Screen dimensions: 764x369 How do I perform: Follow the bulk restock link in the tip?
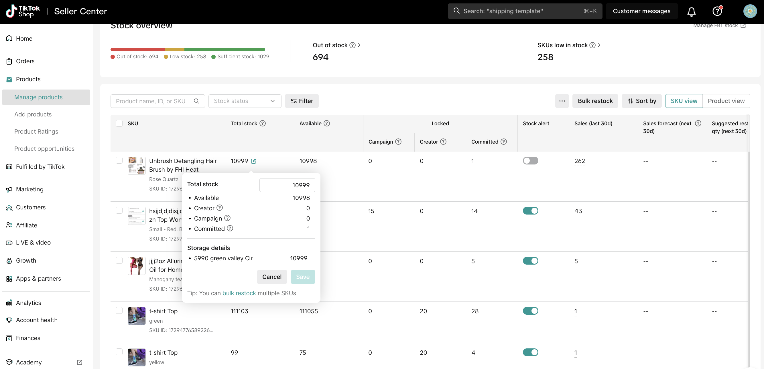pos(239,293)
